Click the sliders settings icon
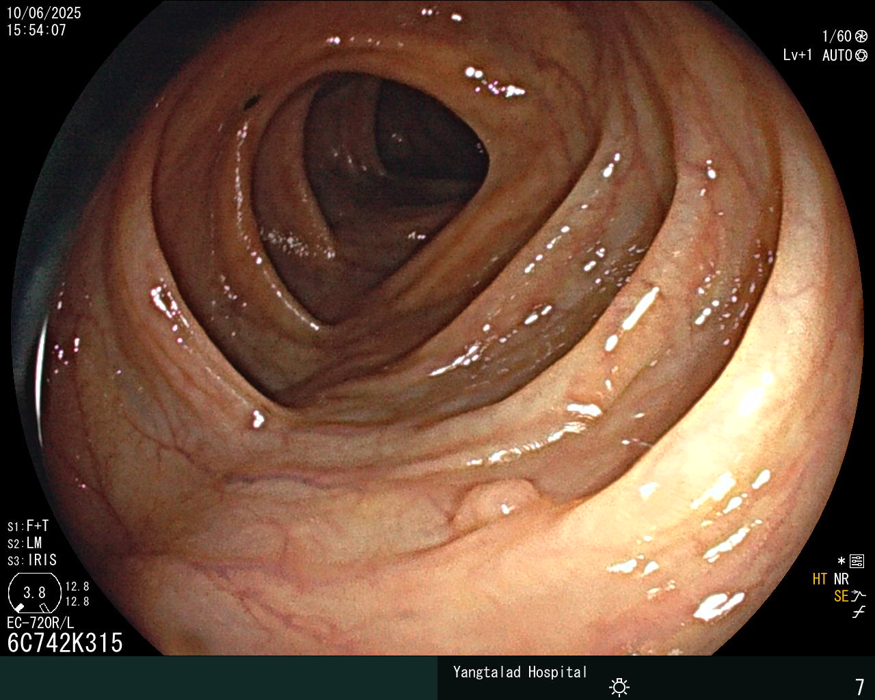 coord(857,561)
